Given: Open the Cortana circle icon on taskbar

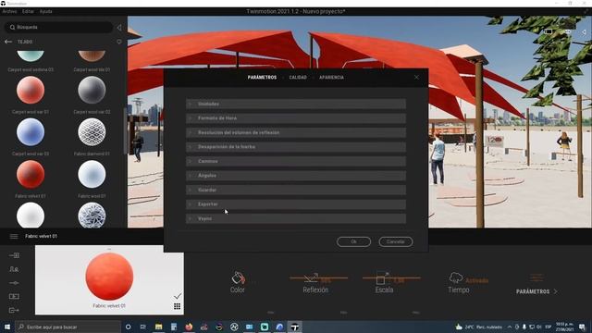Looking at the screenshot, I should click(x=129, y=327).
